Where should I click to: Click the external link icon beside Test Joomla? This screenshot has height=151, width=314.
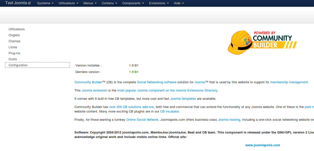click(x=29, y=3)
